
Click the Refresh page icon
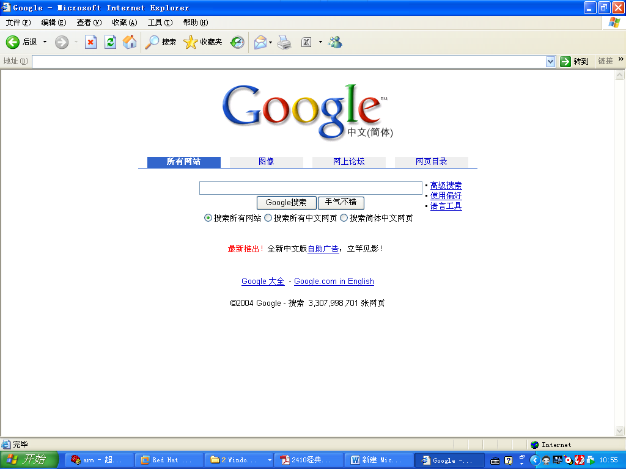point(110,42)
